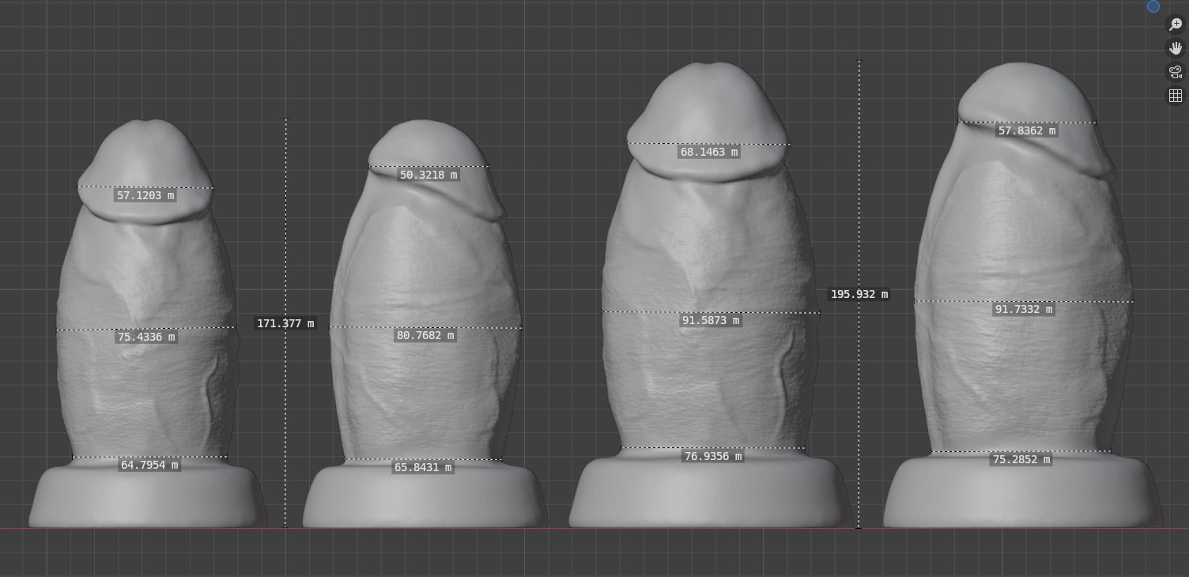The height and width of the screenshot is (577, 1189).
Task: Select the 80.7682 m width measurement
Action: [x=425, y=335]
